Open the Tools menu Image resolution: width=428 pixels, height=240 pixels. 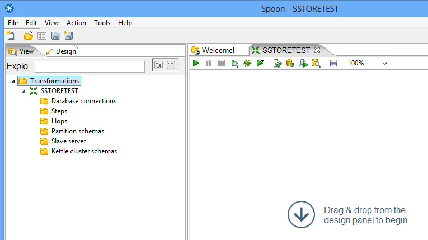[x=102, y=23]
